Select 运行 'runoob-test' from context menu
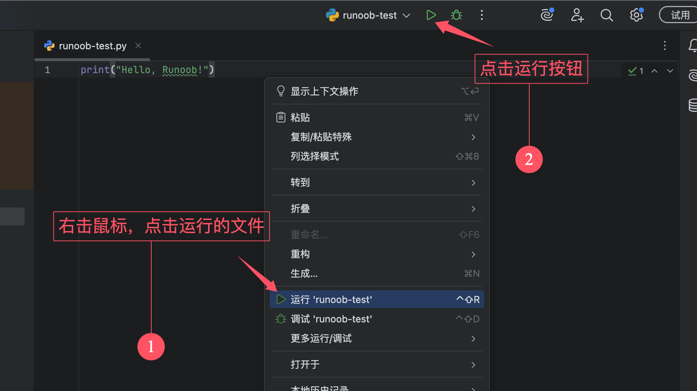Image resolution: width=697 pixels, height=391 pixels. tap(377, 299)
